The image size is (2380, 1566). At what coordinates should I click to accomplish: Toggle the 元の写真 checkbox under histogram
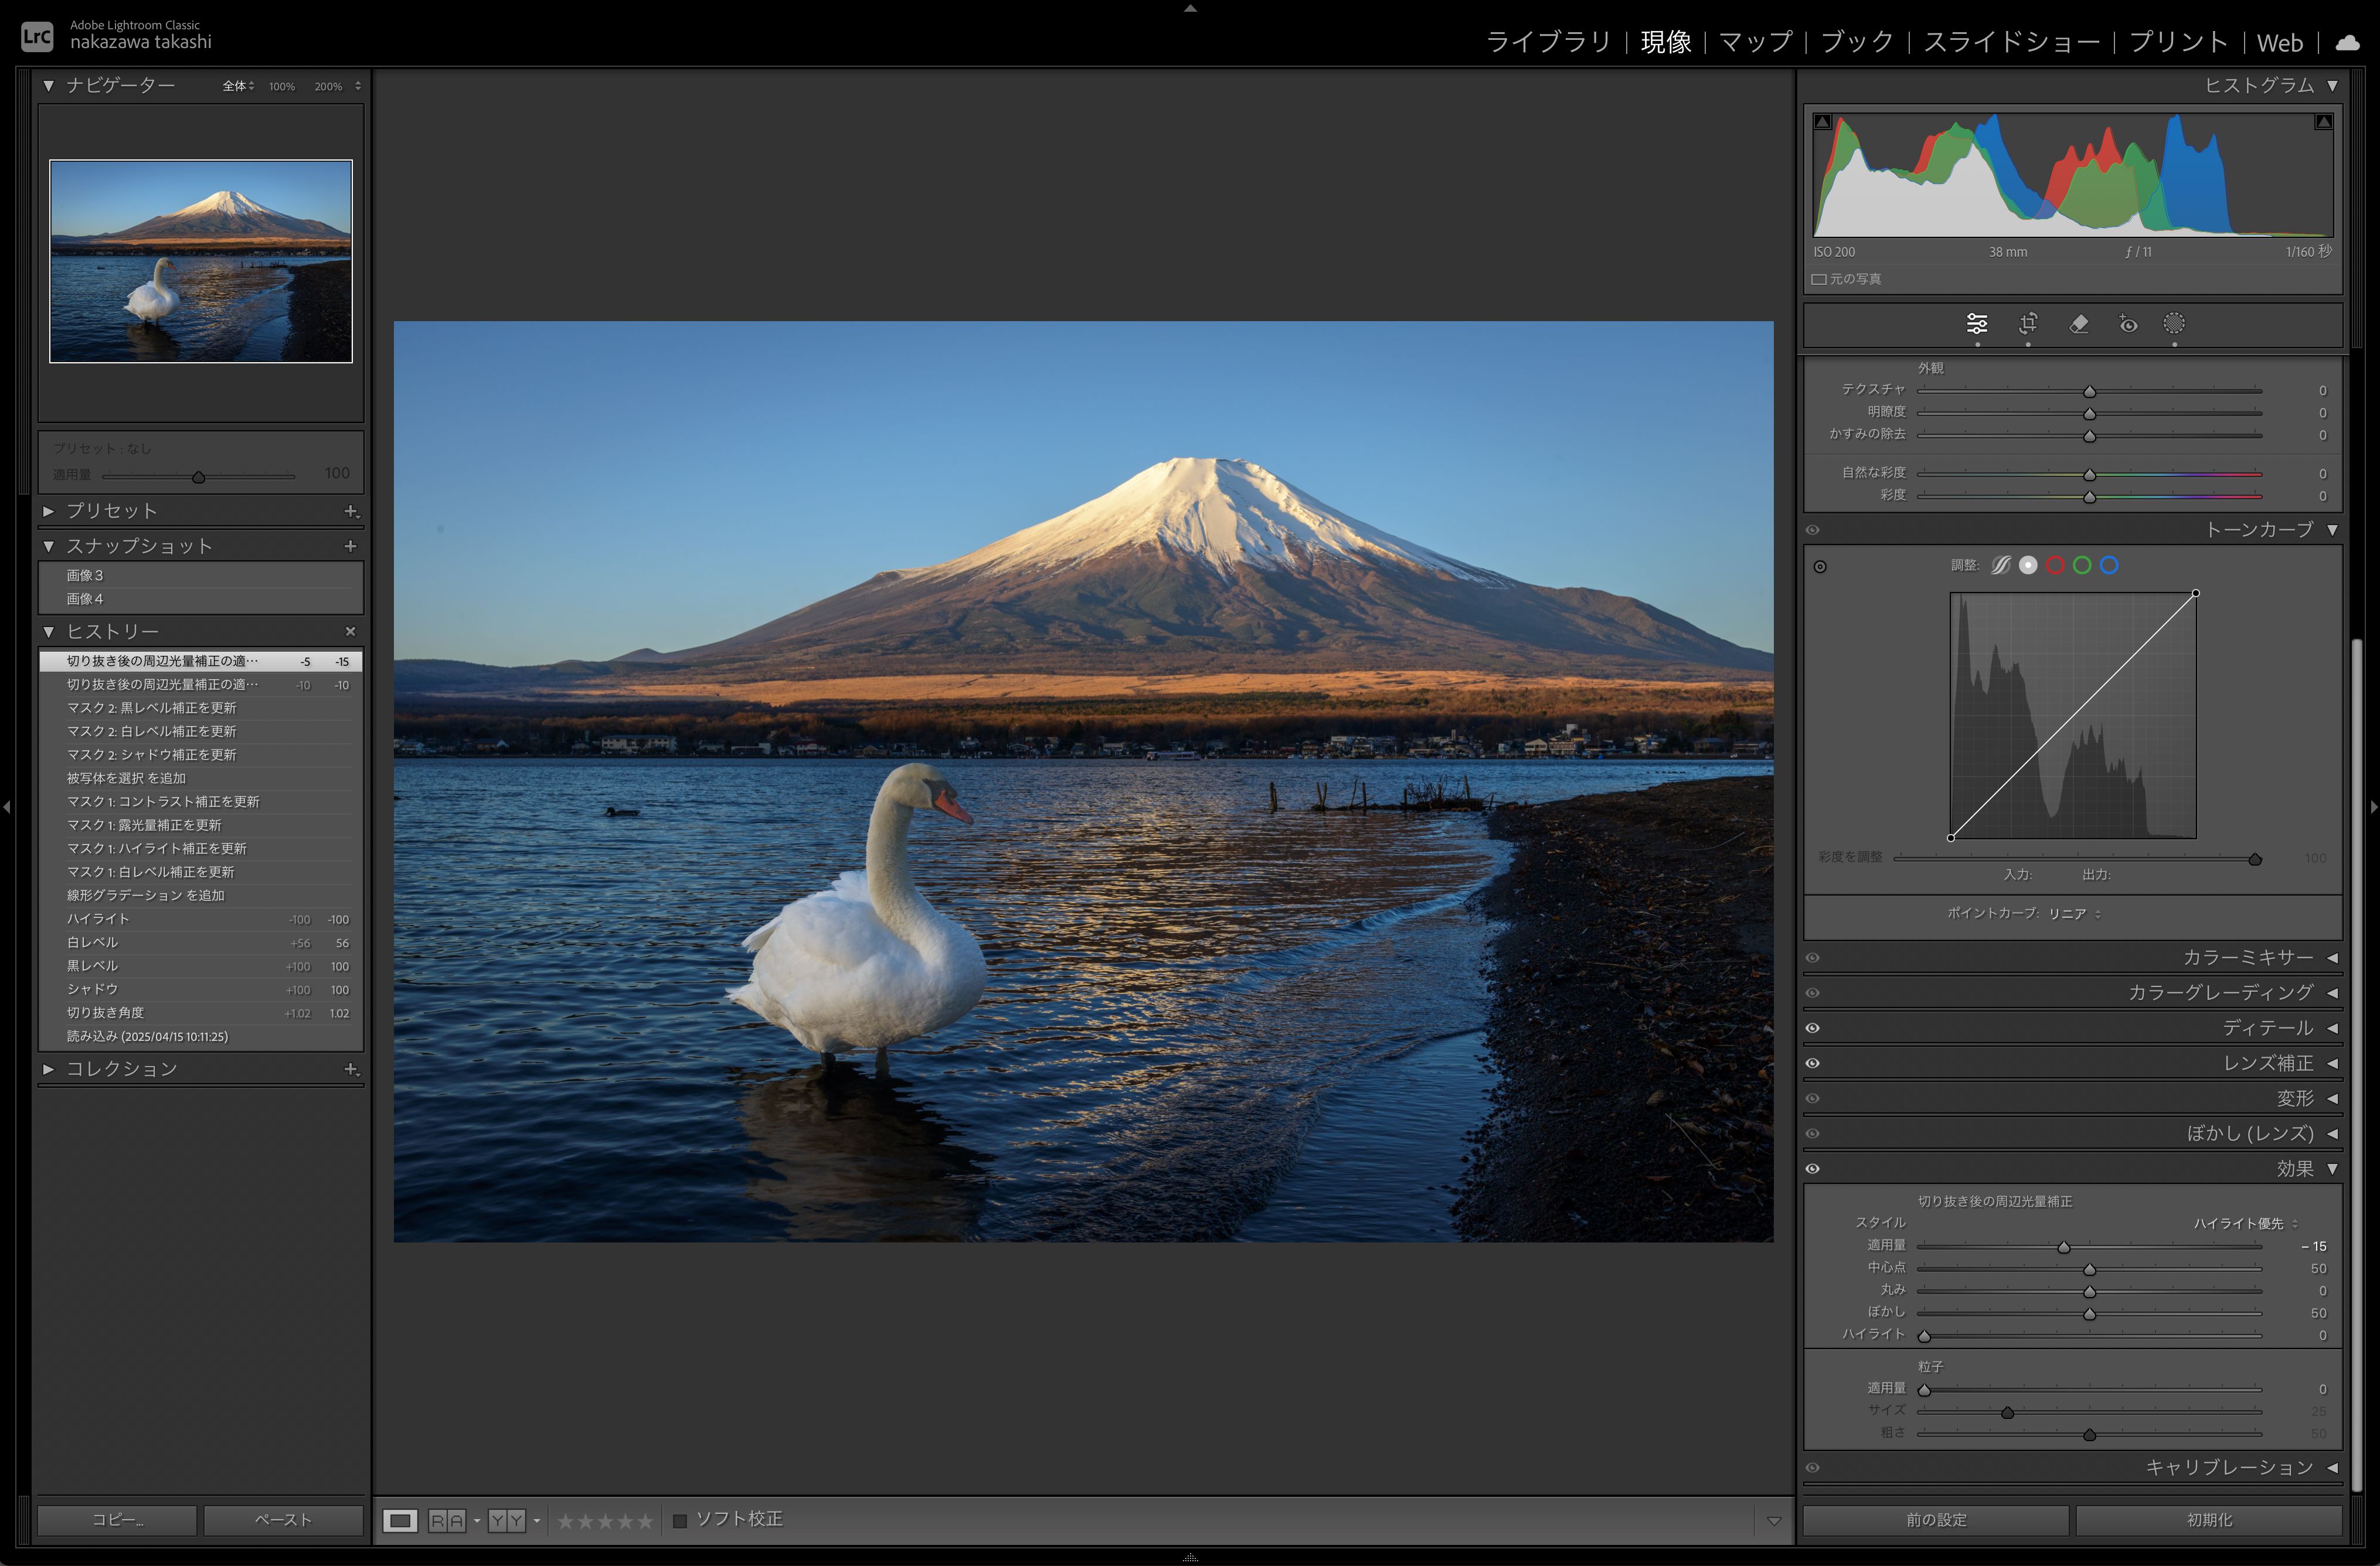click(x=1819, y=280)
